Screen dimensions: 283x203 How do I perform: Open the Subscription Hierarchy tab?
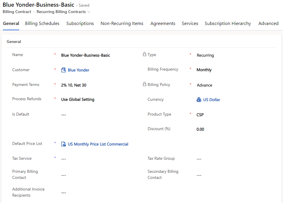tap(228, 24)
